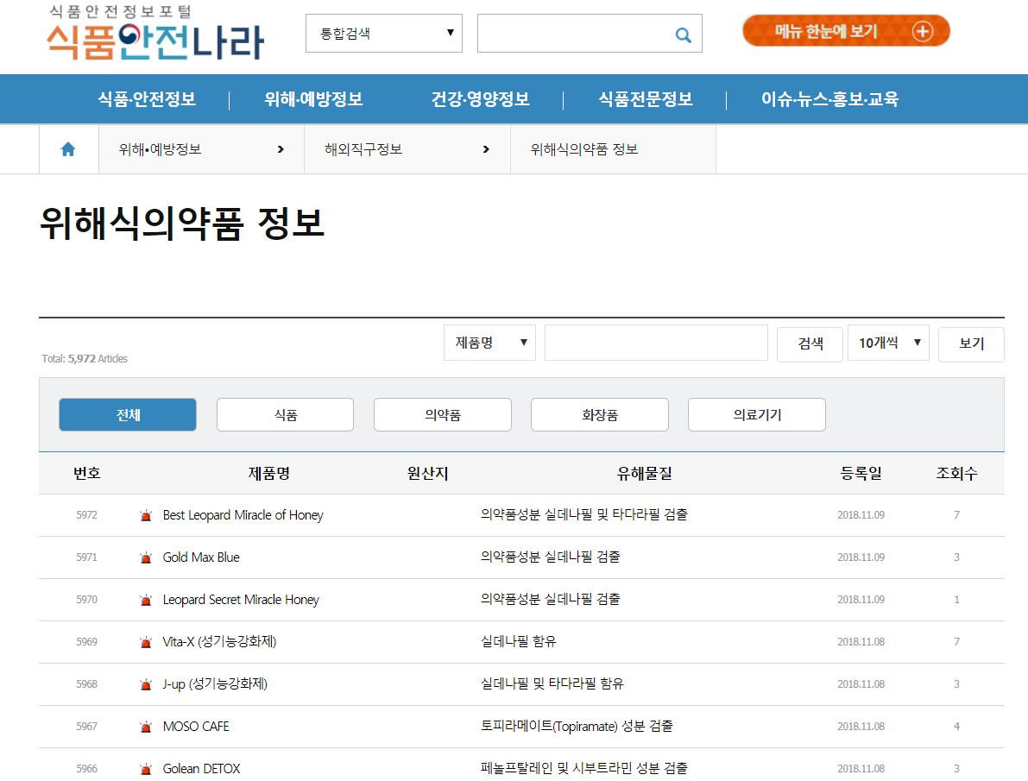This screenshot has width=1028, height=781.
Task: Click the 번호 column header
Action: point(87,474)
